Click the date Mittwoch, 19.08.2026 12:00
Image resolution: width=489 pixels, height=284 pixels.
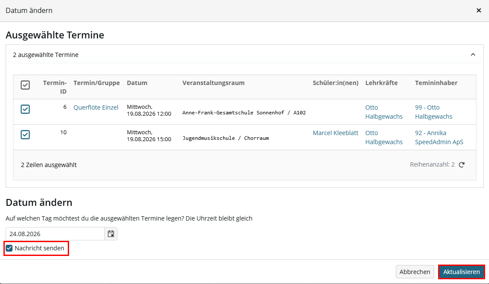tap(149, 110)
